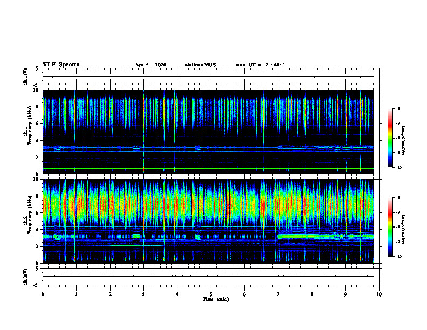
Task: Click the time axis tick label "2"
Action: click(110, 294)
